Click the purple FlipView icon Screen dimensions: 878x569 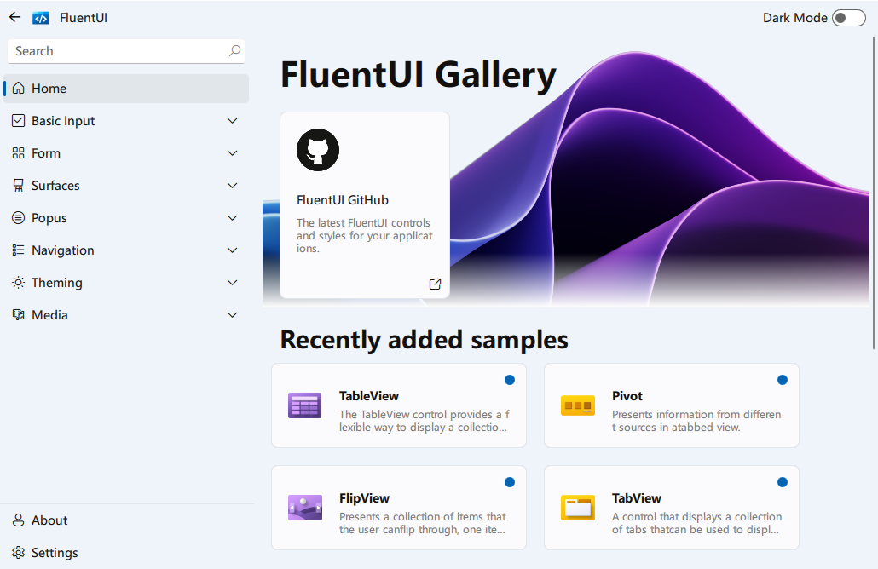(304, 508)
